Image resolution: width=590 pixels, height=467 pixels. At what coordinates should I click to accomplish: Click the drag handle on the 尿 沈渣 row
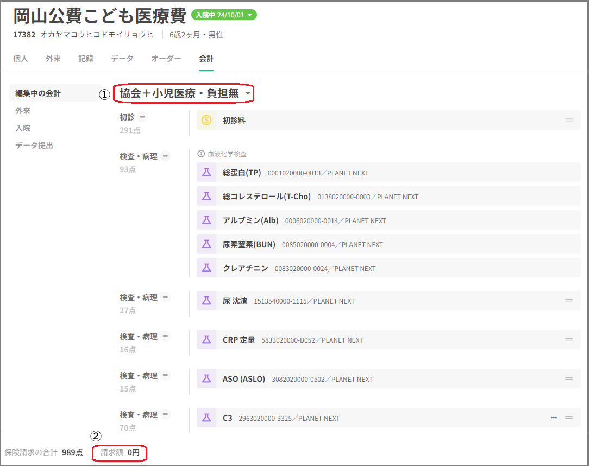pos(569,300)
